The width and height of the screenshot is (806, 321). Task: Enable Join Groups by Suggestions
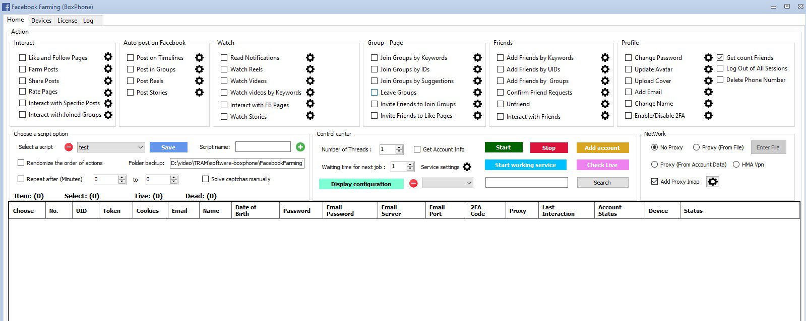(374, 81)
